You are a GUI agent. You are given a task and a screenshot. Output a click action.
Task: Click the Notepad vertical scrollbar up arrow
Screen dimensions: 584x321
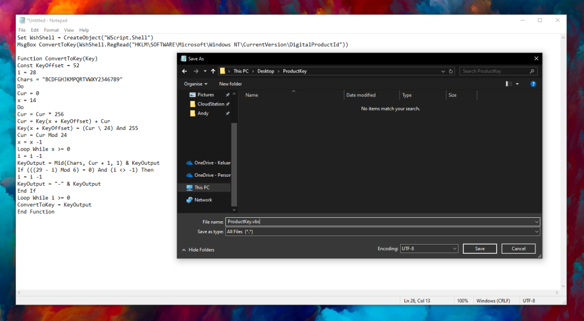coord(563,38)
